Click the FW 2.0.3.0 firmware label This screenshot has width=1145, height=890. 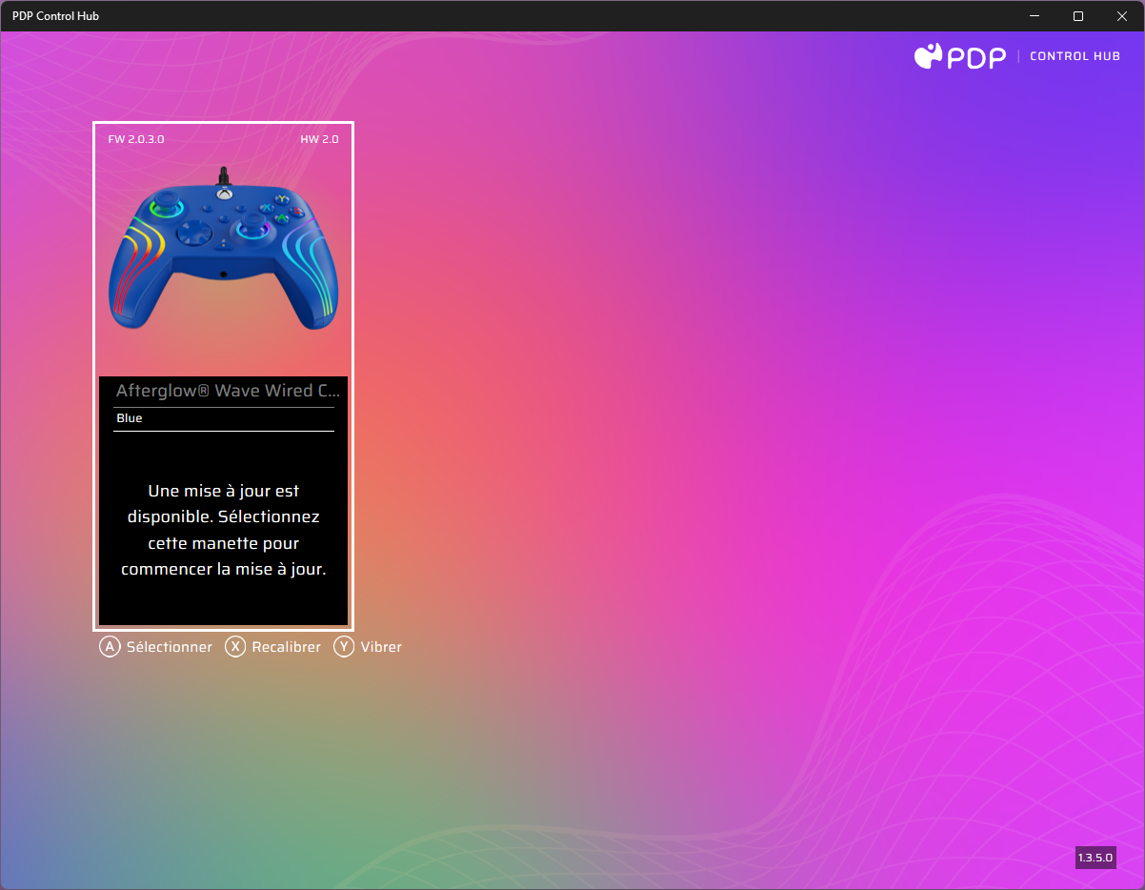click(136, 138)
